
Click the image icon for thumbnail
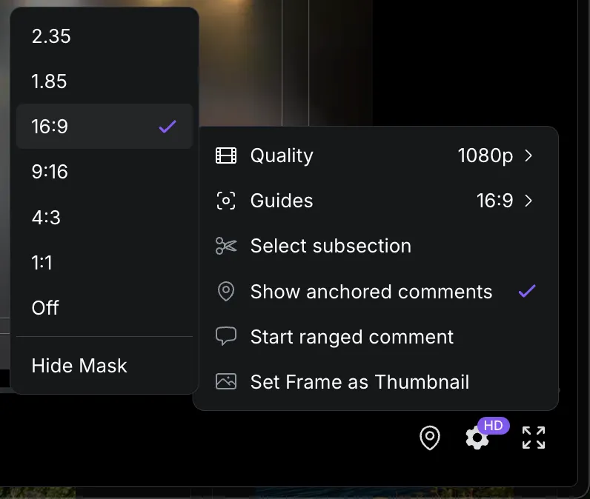tap(226, 381)
